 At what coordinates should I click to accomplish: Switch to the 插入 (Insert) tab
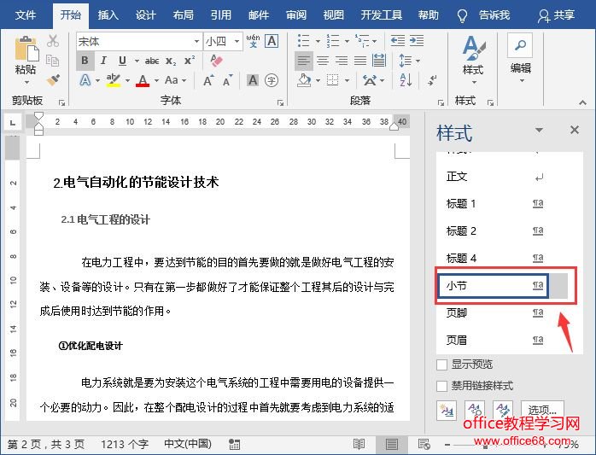click(x=108, y=15)
